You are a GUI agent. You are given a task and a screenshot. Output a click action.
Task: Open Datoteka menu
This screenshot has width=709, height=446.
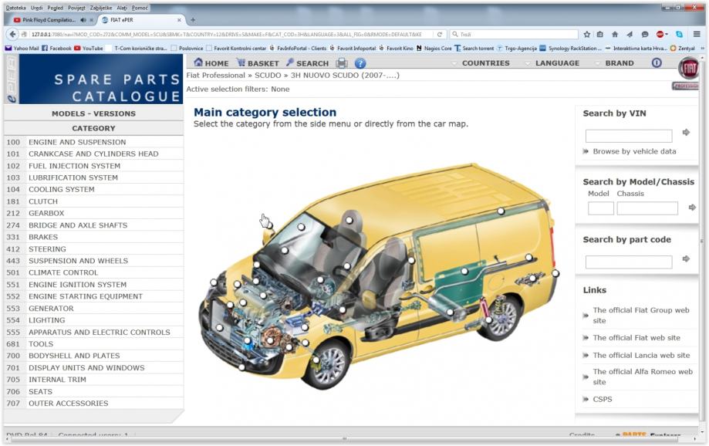(x=16, y=8)
